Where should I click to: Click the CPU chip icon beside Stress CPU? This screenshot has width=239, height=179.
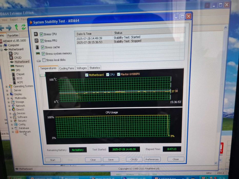click(x=36, y=34)
